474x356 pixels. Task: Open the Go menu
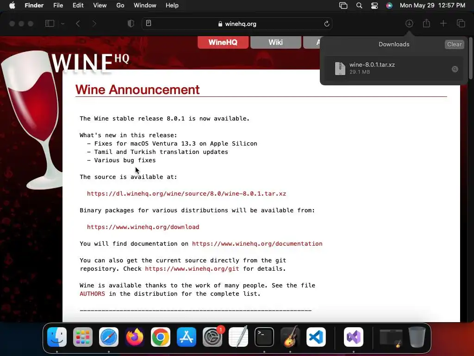tap(120, 6)
